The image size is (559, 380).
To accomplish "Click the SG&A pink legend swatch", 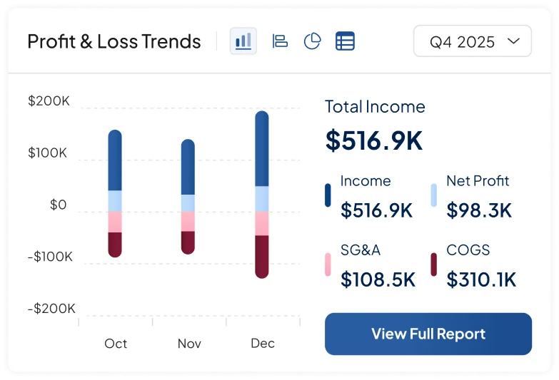I will [x=328, y=265].
